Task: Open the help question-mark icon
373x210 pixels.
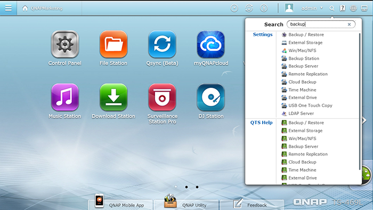Action: pyautogui.click(x=343, y=8)
